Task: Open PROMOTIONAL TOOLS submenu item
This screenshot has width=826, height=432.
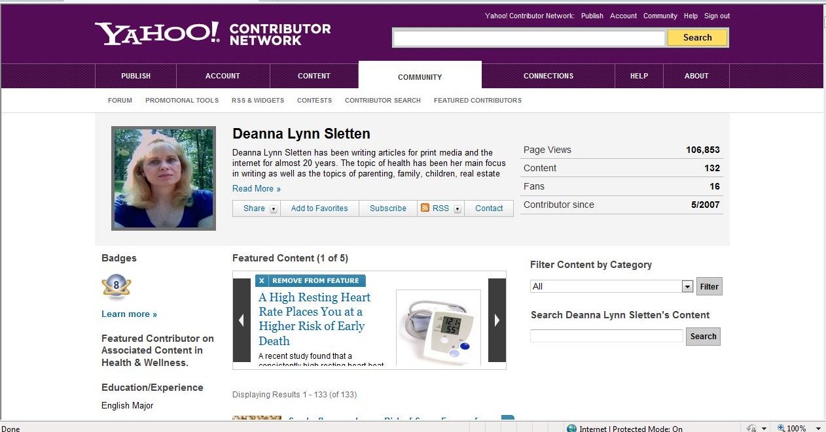Action: (182, 101)
